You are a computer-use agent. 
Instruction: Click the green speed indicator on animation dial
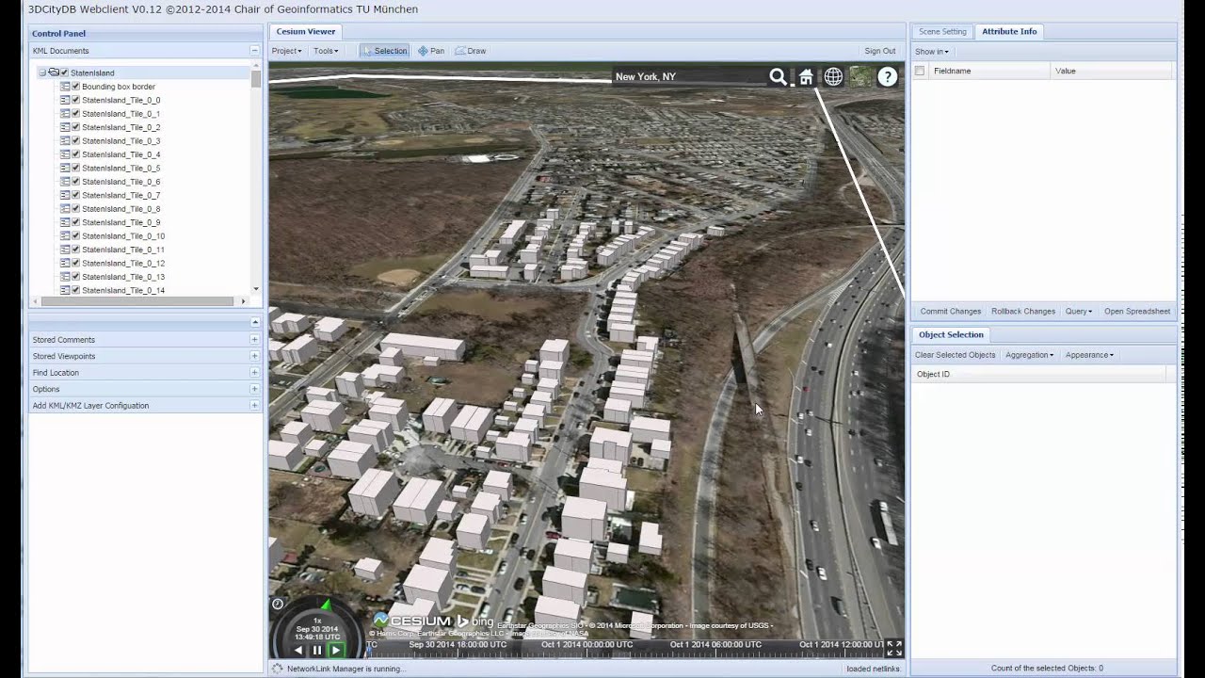[x=326, y=604]
